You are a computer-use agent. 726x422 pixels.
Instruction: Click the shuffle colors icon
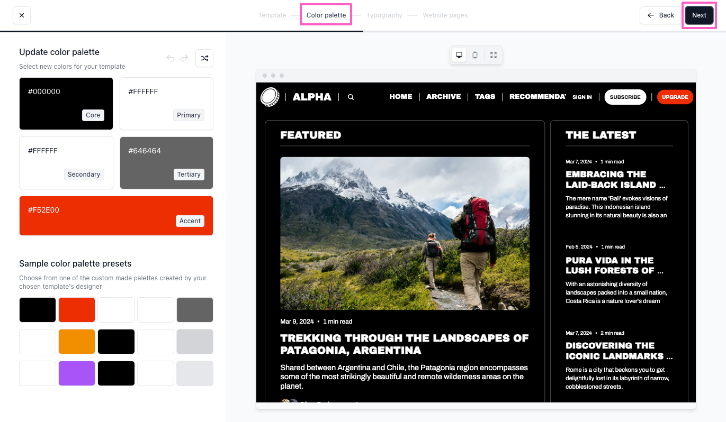[x=204, y=58]
